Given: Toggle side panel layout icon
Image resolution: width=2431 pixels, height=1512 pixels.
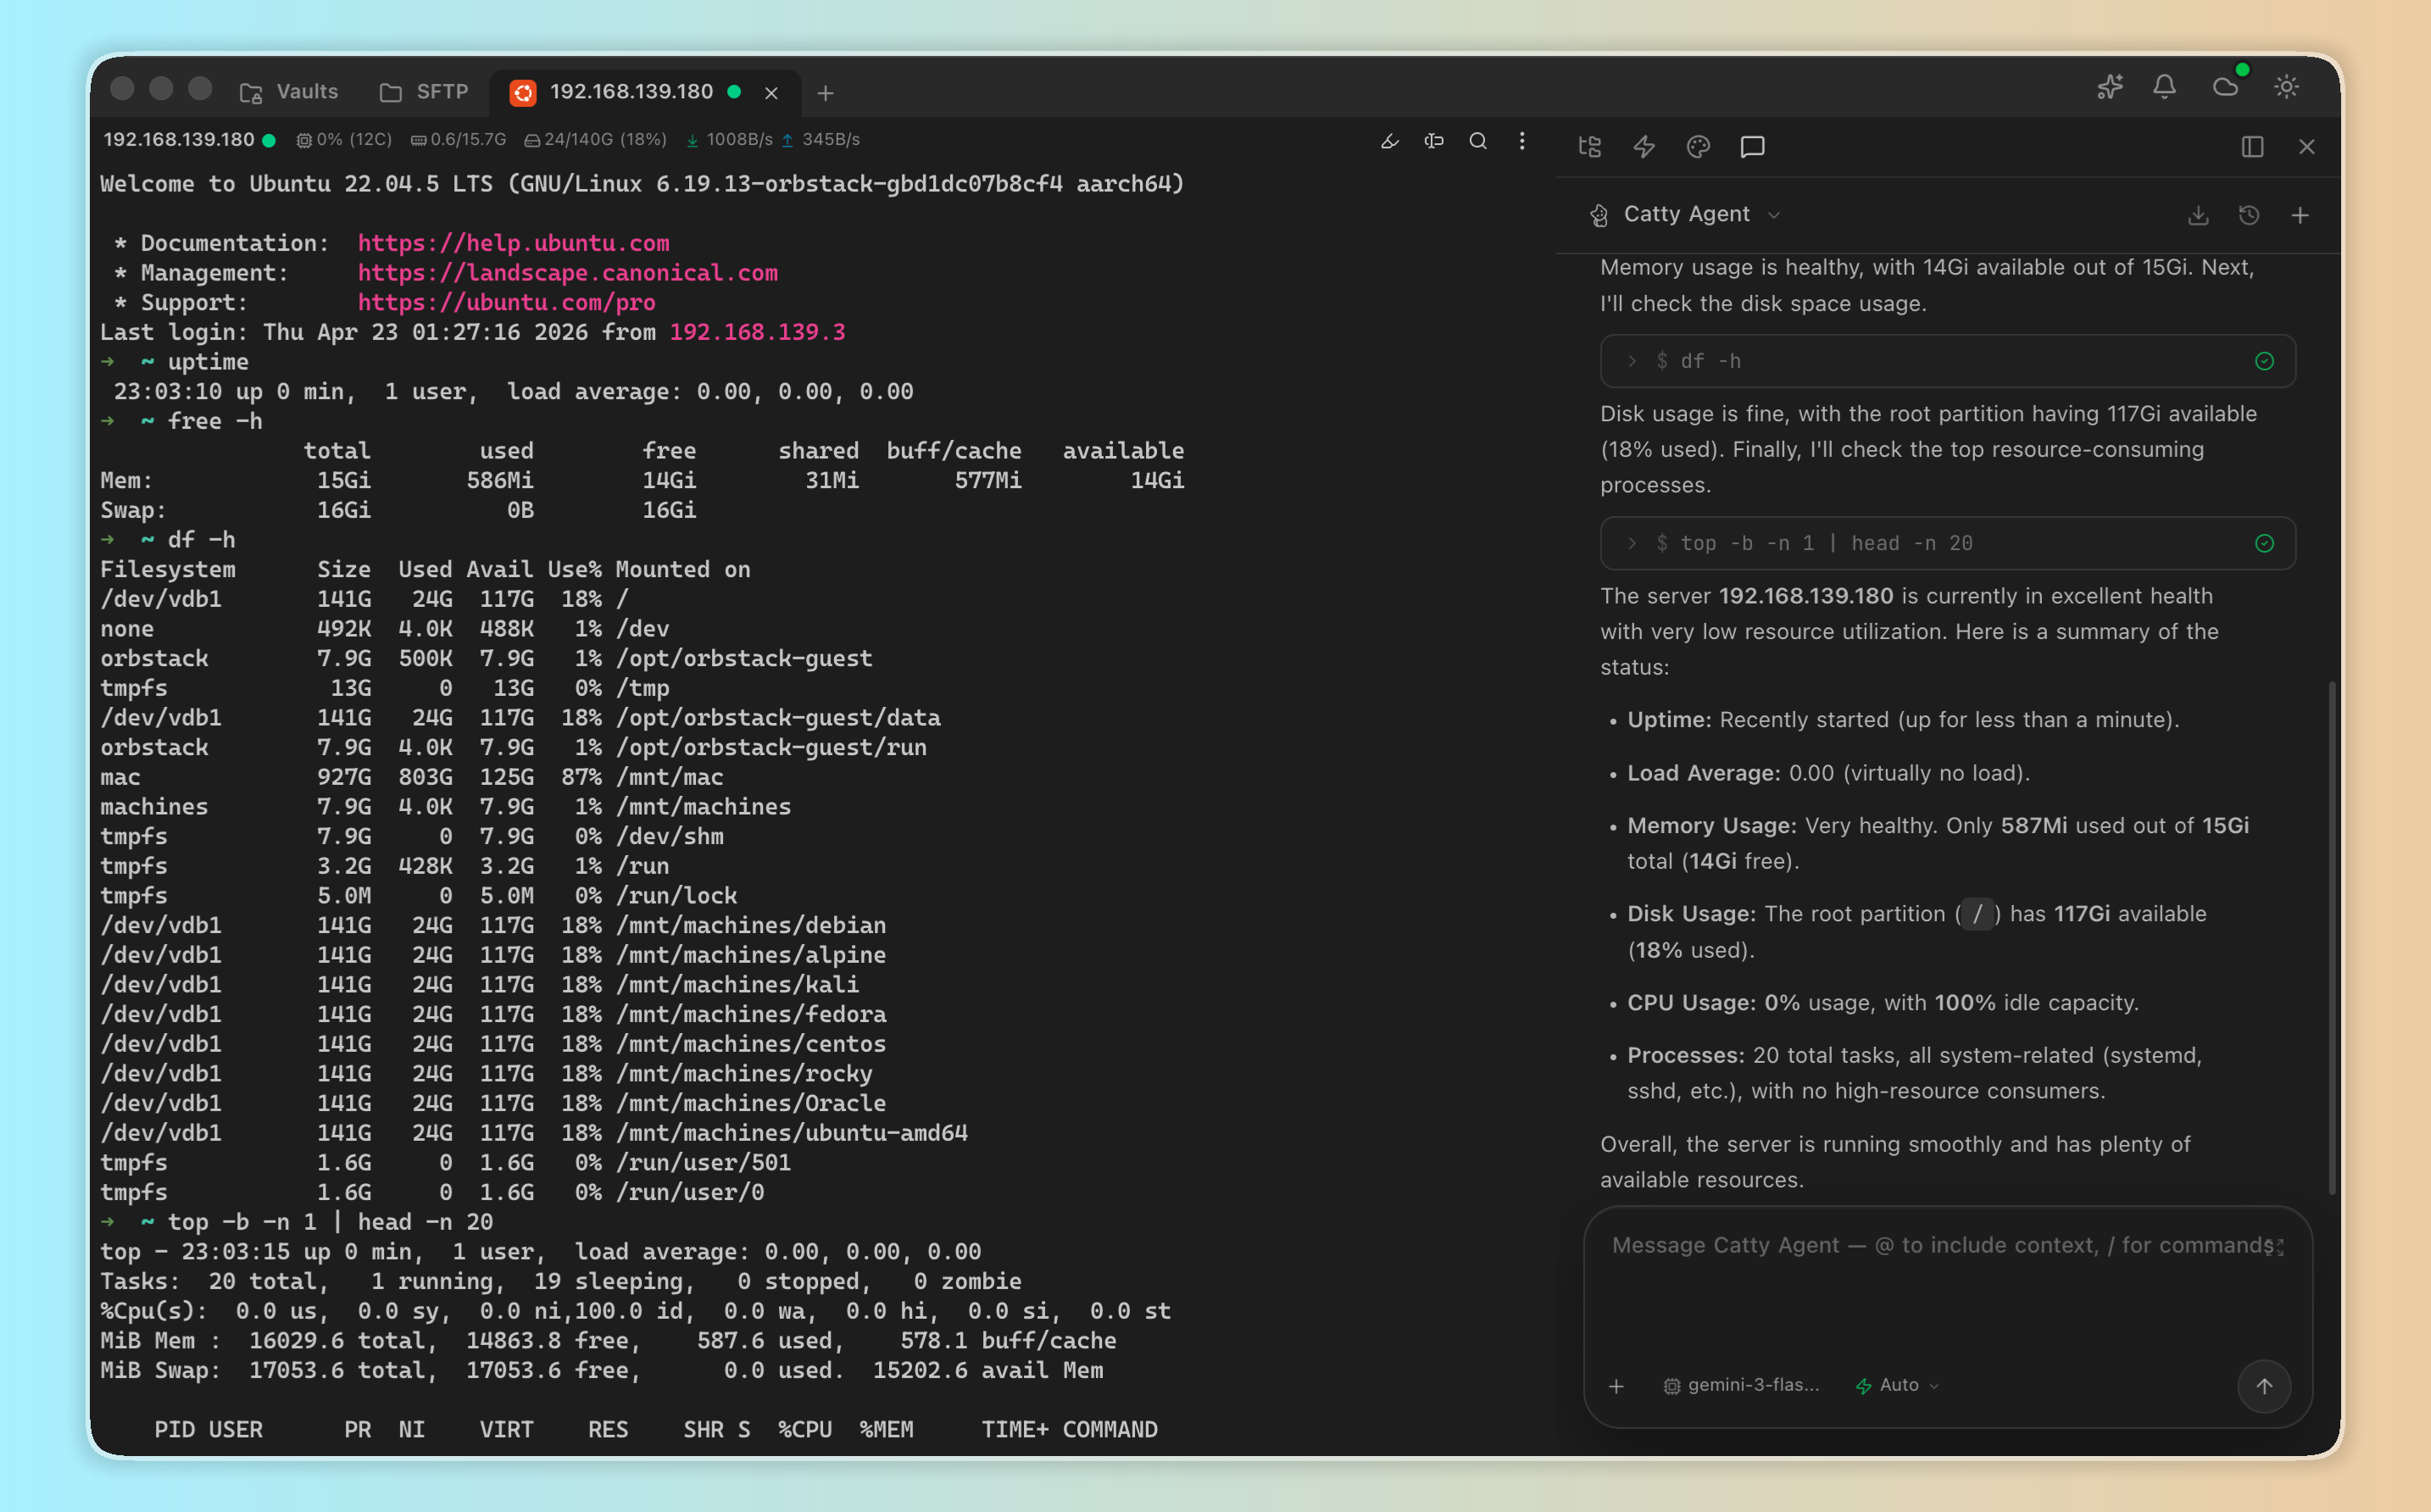Looking at the screenshot, I should click(x=2252, y=147).
